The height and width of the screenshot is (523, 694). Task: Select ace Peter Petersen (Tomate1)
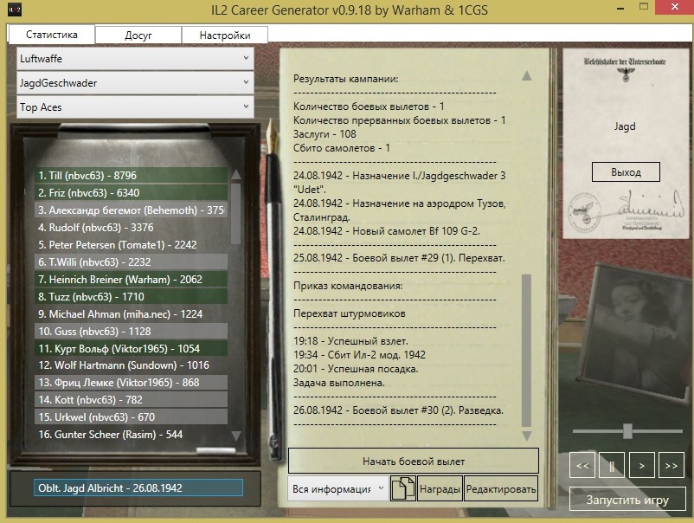pyautogui.click(x=131, y=244)
